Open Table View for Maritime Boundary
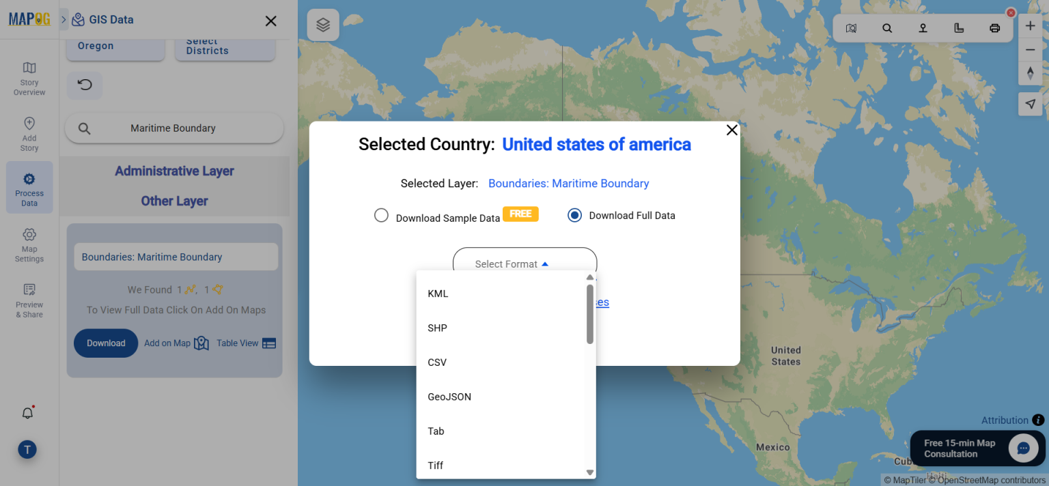 (x=245, y=343)
